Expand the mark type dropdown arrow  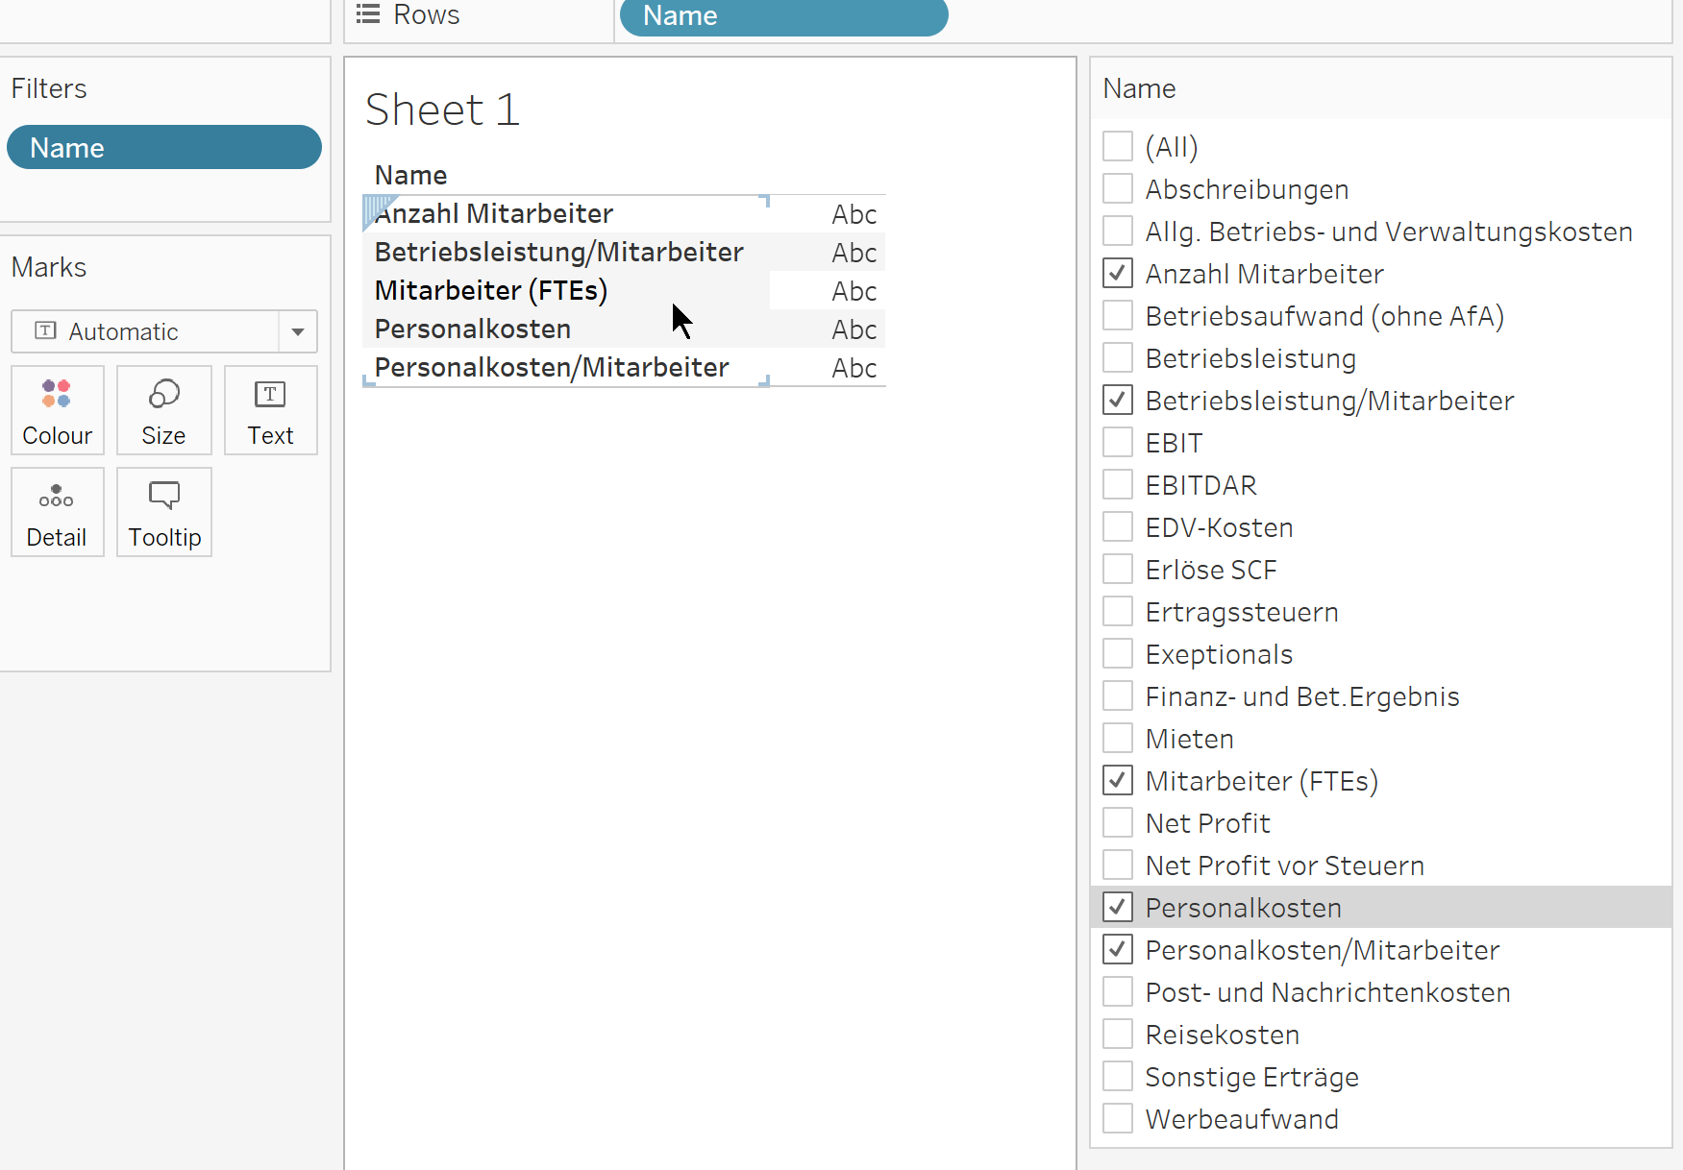(x=298, y=331)
